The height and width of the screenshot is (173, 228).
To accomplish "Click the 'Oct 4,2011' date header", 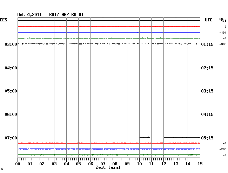I will pos(29,15).
